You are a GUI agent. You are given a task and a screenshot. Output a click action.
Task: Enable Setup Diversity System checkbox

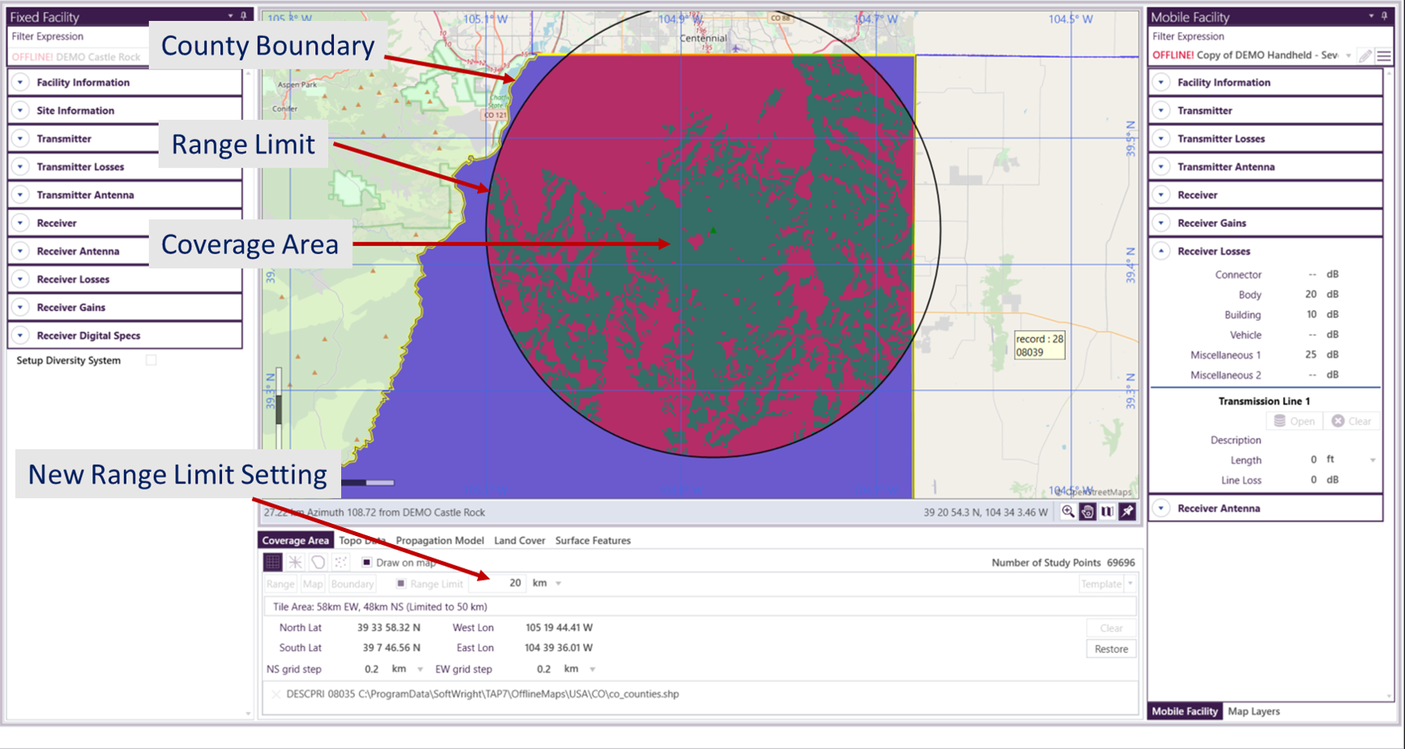[x=151, y=360]
